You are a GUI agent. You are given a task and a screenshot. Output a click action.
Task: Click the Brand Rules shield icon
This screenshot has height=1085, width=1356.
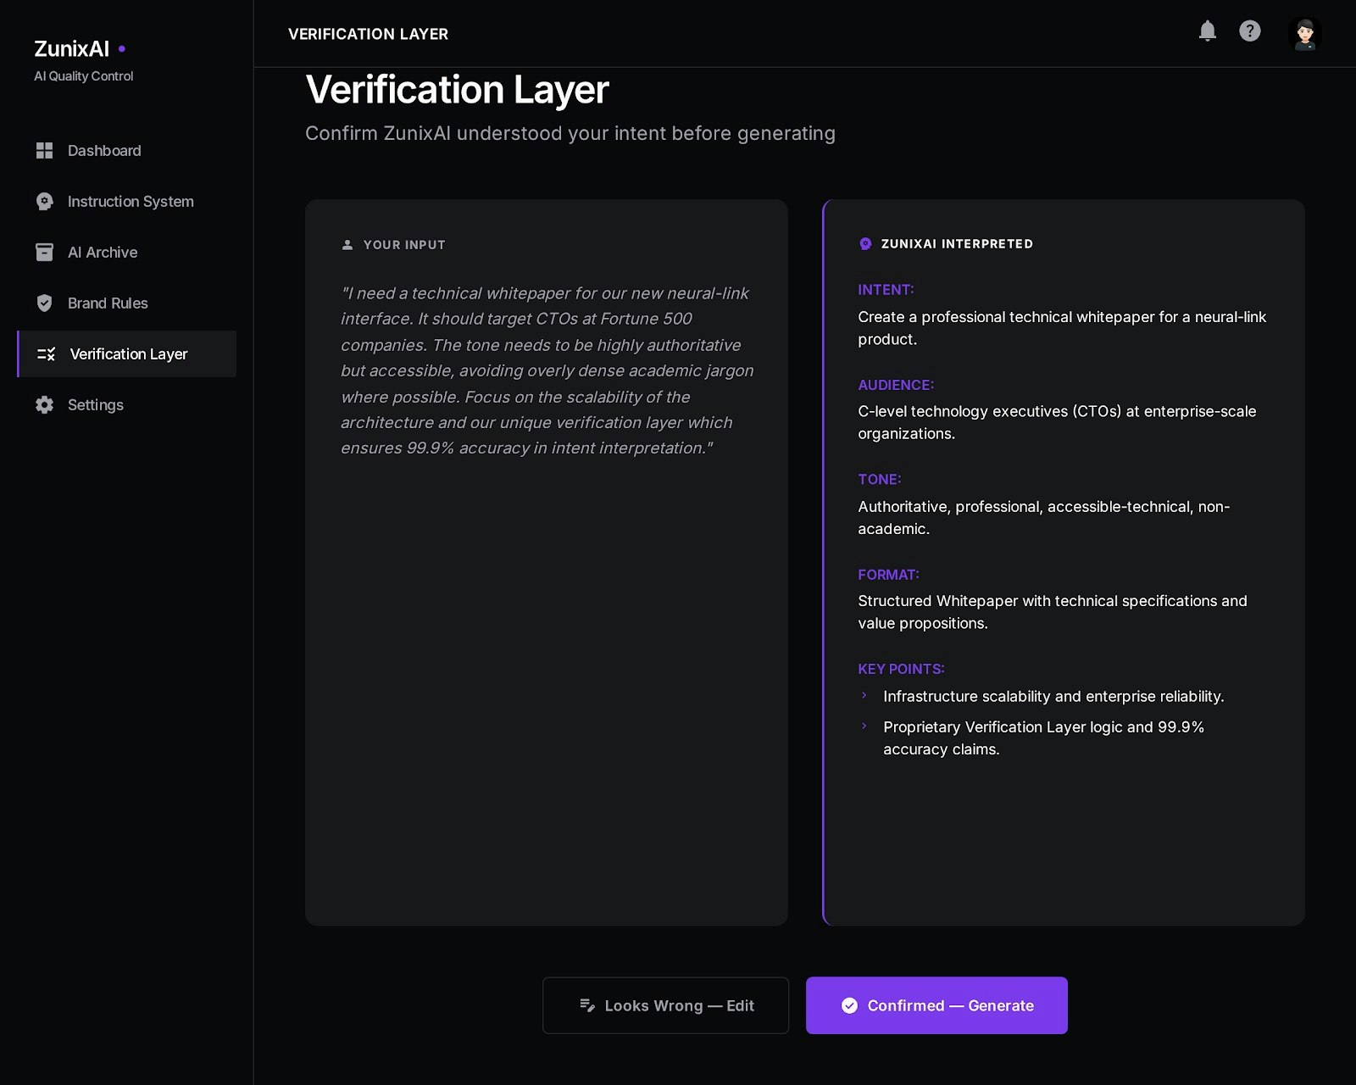coord(44,303)
